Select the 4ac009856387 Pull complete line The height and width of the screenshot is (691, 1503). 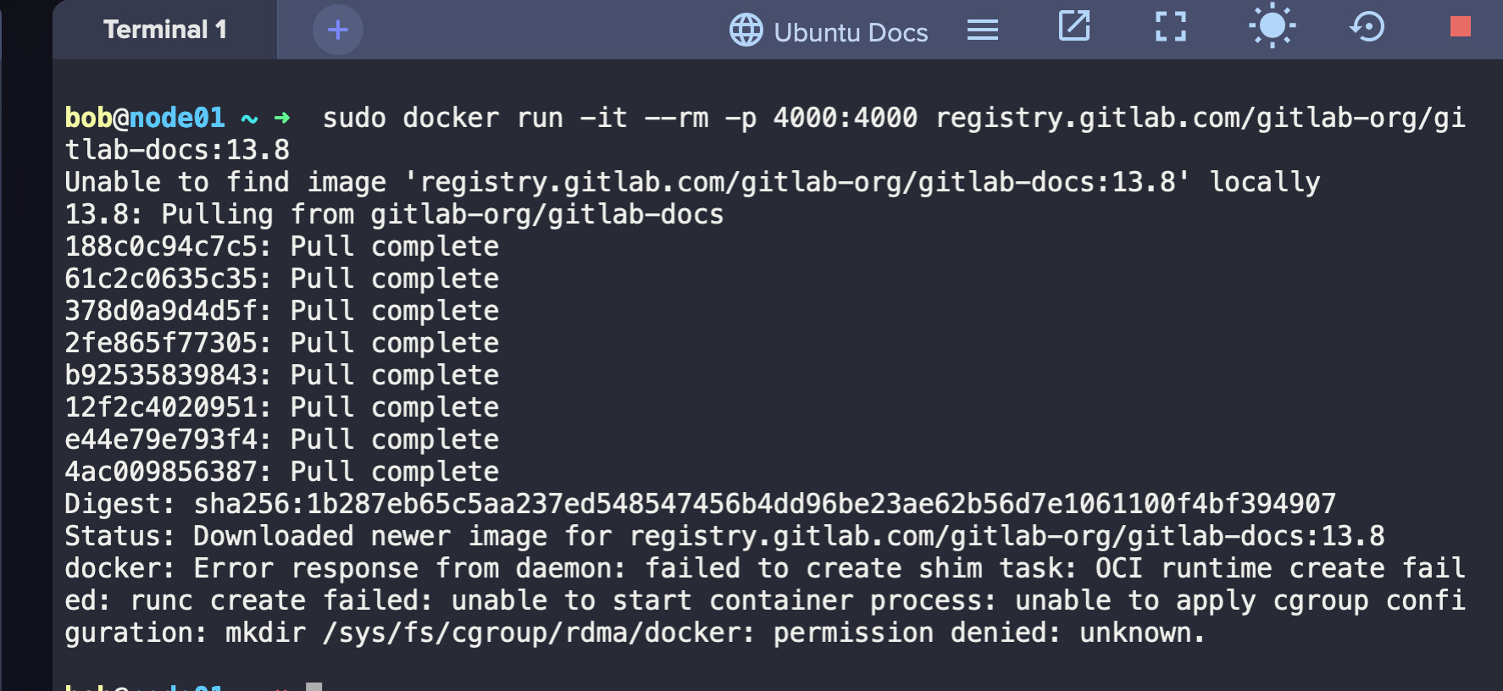click(281, 472)
